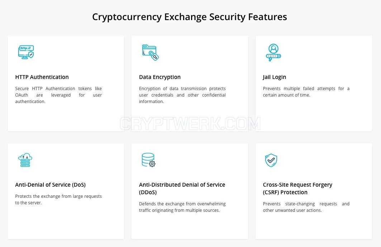Screen dimensions: 381x247
Task: Open the HTTP Authentication heading
Action: tap(42, 77)
